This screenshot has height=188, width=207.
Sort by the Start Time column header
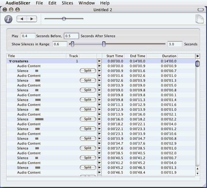click(113, 56)
